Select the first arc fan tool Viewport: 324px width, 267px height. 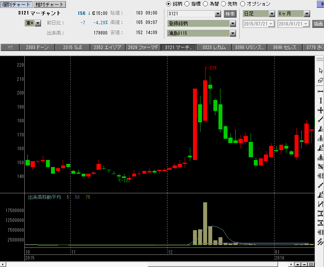click(320, 138)
